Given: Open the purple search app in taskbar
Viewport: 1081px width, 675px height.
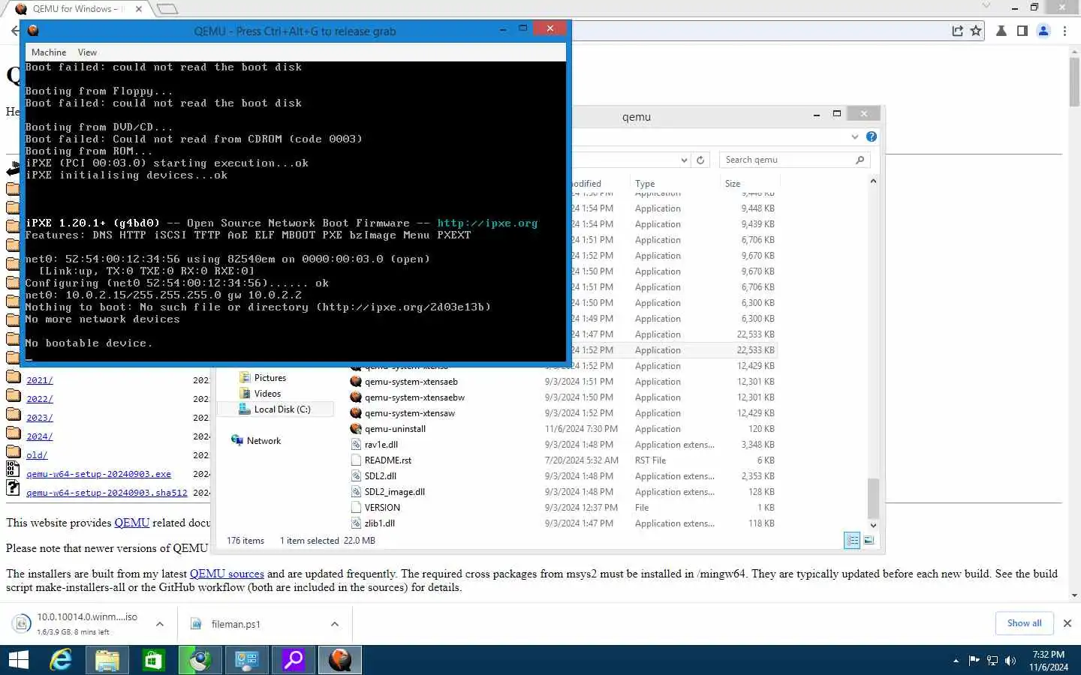Looking at the screenshot, I should coord(293,660).
